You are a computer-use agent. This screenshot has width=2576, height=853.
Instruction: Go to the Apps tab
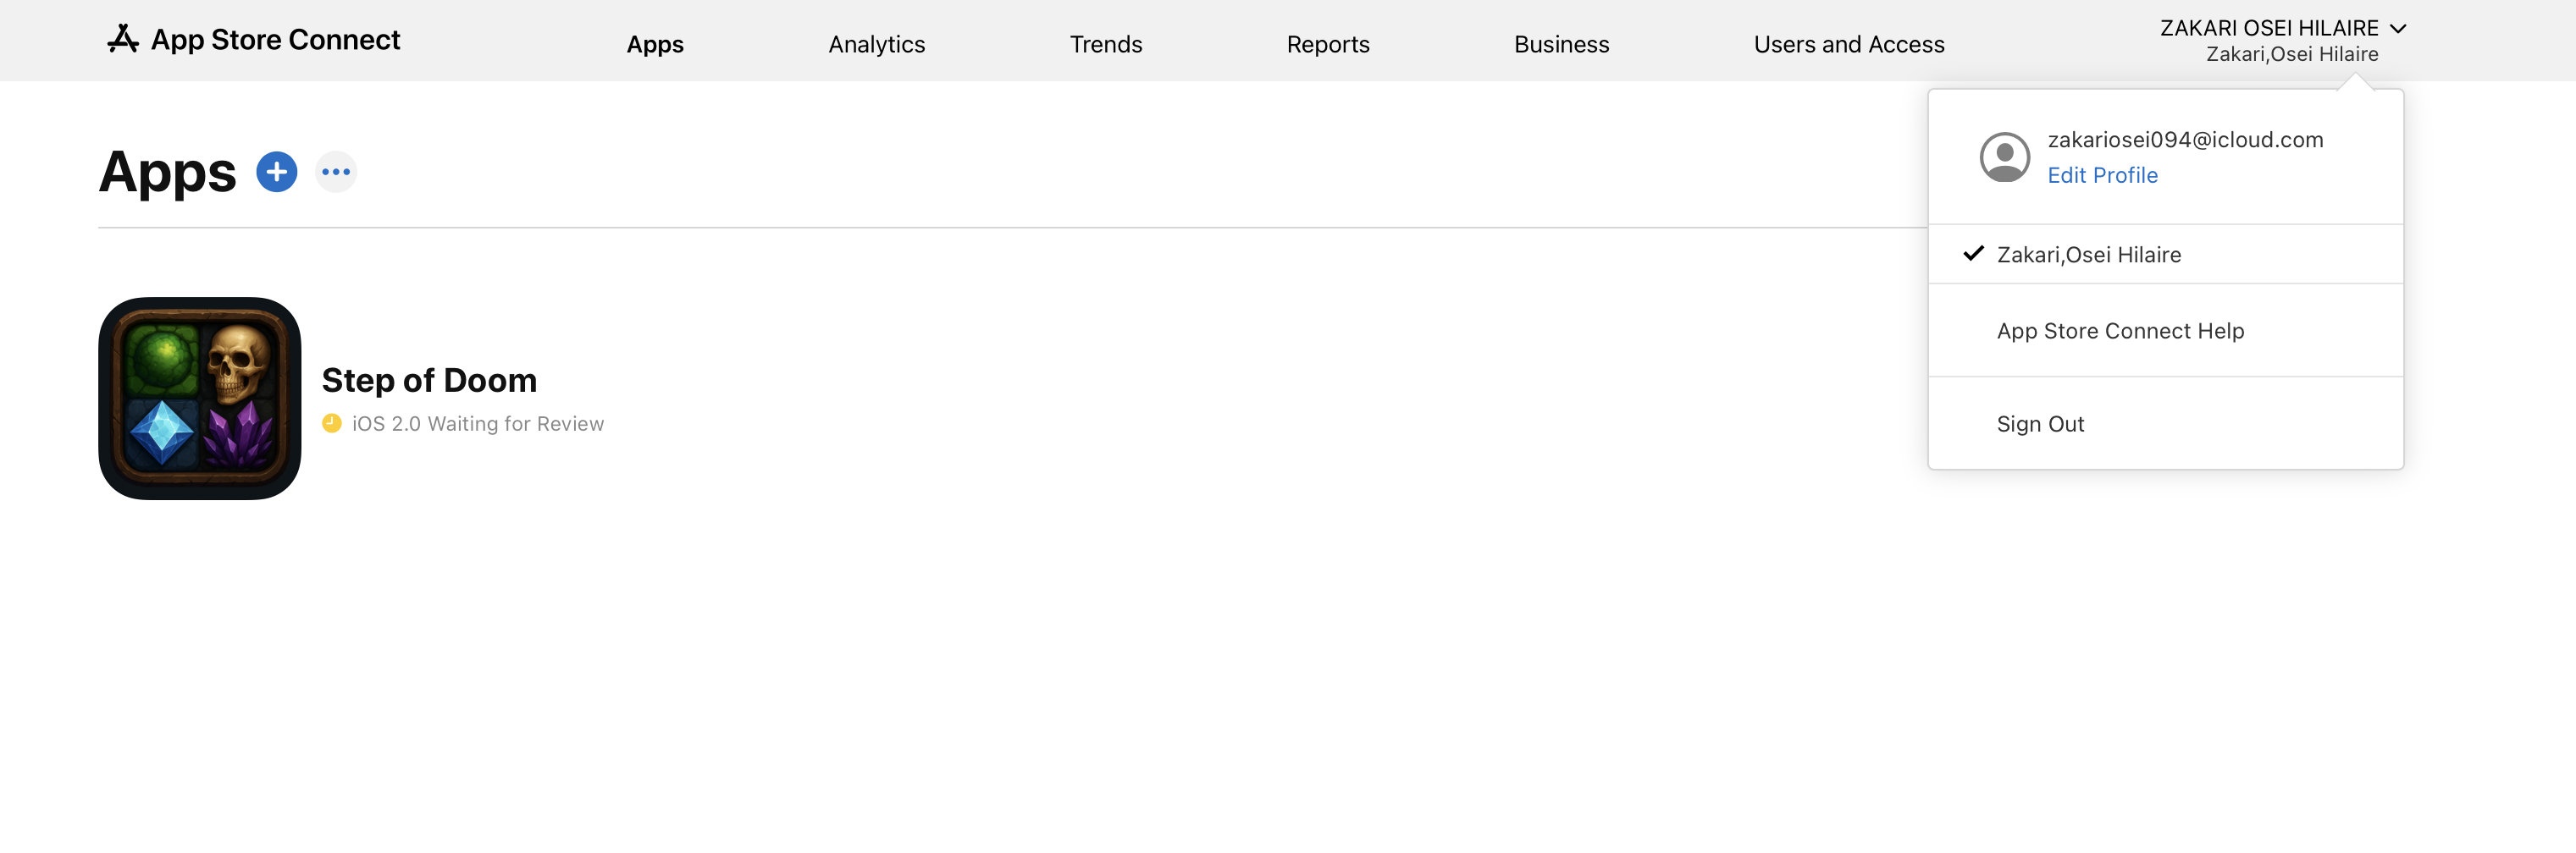(x=655, y=44)
